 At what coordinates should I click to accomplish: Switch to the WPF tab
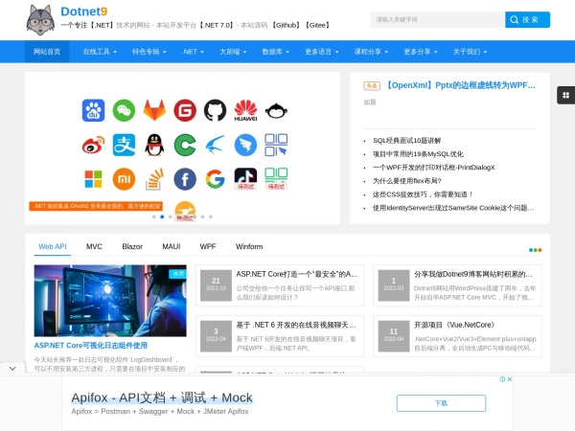point(208,247)
